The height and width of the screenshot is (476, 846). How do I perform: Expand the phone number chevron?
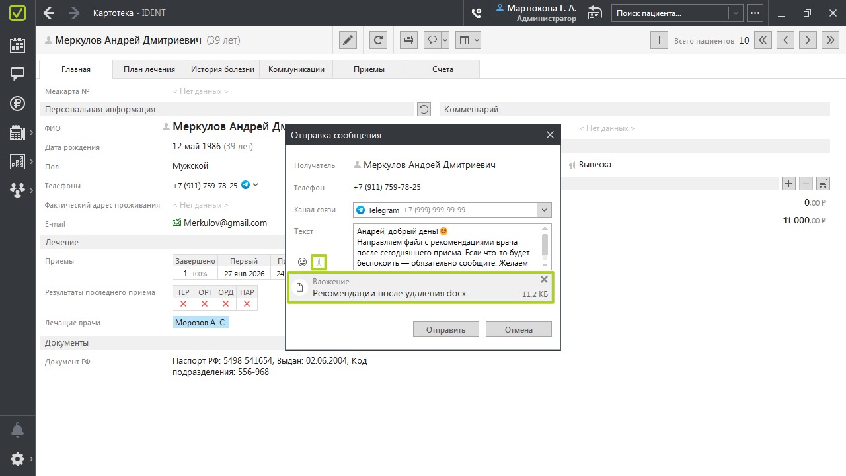(256, 185)
